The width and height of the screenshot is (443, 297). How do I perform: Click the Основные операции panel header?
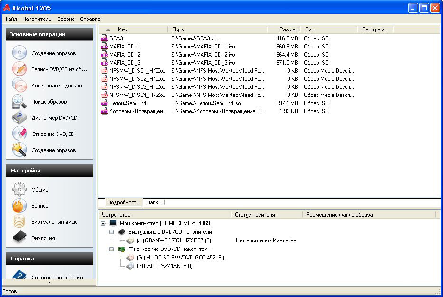(49, 34)
